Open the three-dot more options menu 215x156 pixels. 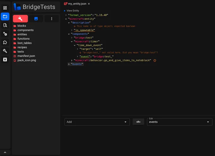pos(52,19)
